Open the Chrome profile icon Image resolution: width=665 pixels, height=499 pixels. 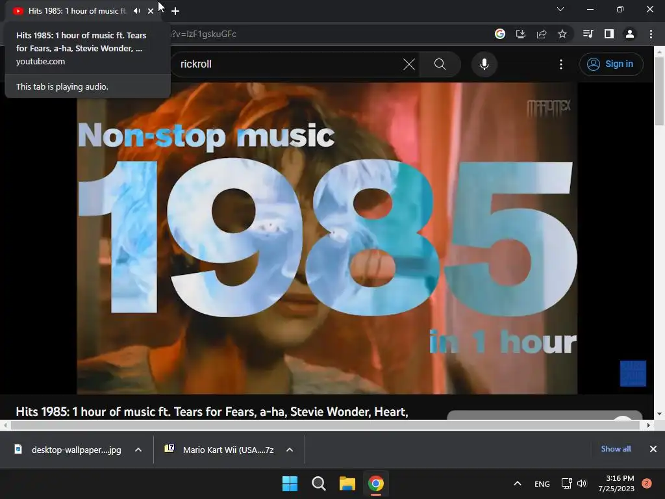pos(630,34)
